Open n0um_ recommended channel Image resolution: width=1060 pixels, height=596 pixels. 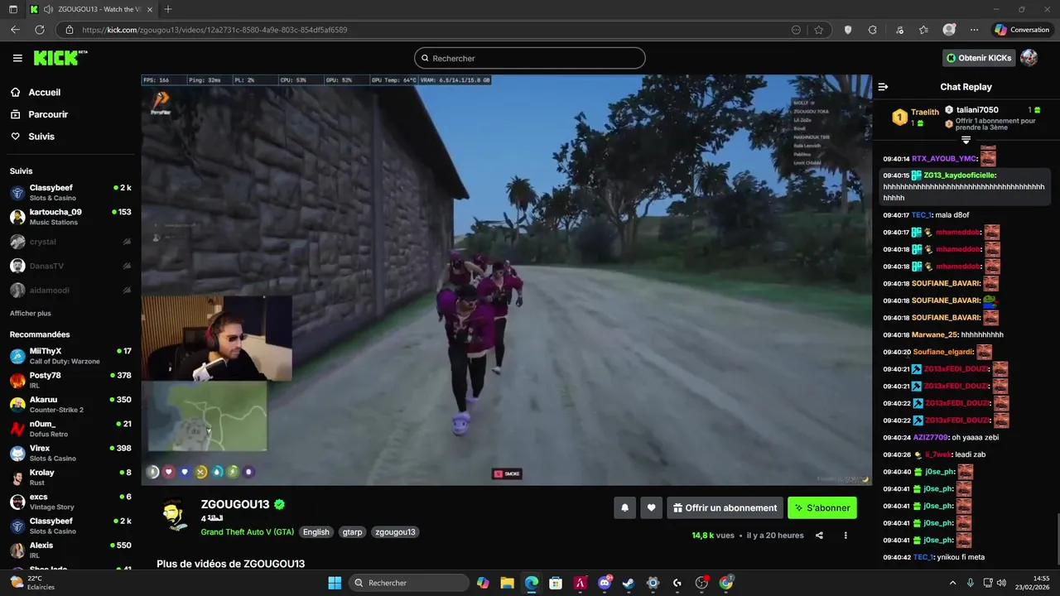point(70,429)
